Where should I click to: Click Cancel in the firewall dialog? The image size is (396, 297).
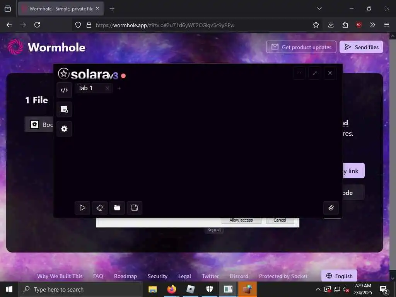point(280,220)
